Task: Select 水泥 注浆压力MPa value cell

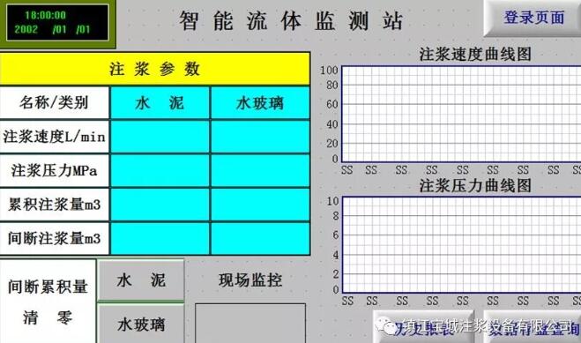Action: click(x=160, y=170)
